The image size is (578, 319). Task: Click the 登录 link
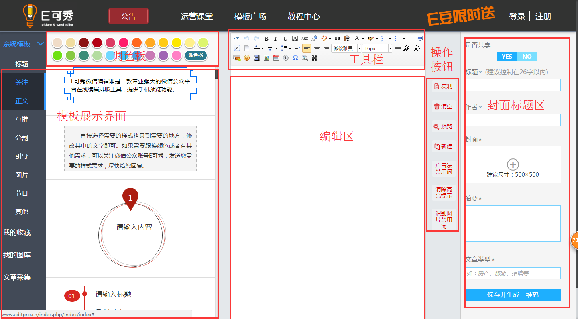pos(517,16)
